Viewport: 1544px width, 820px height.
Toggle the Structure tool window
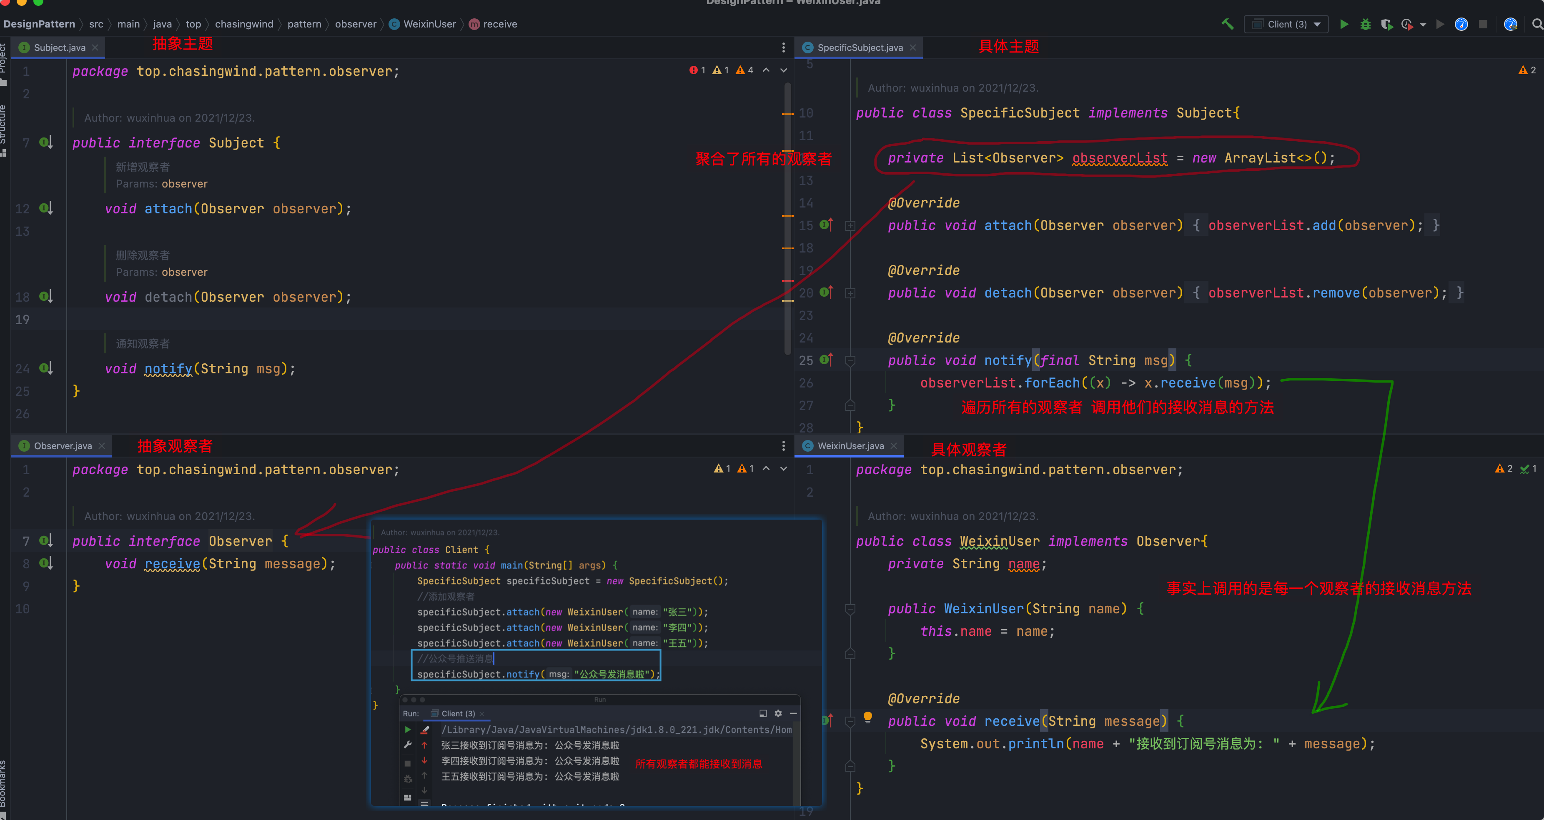click(4, 126)
